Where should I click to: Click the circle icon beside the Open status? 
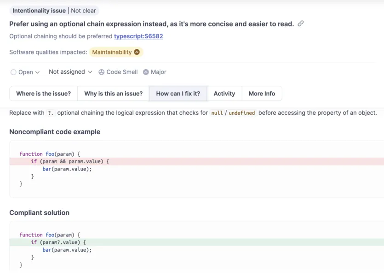click(x=13, y=72)
